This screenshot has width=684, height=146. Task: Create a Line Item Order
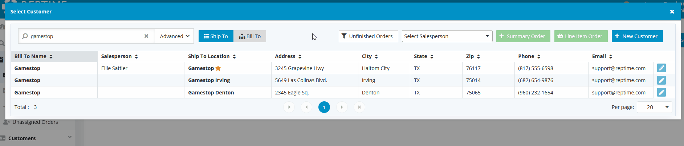pyautogui.click(x=581, y=36)
